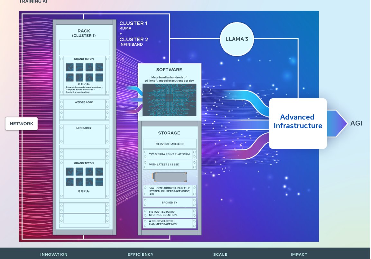Click the RDMA subtitle

125,28
